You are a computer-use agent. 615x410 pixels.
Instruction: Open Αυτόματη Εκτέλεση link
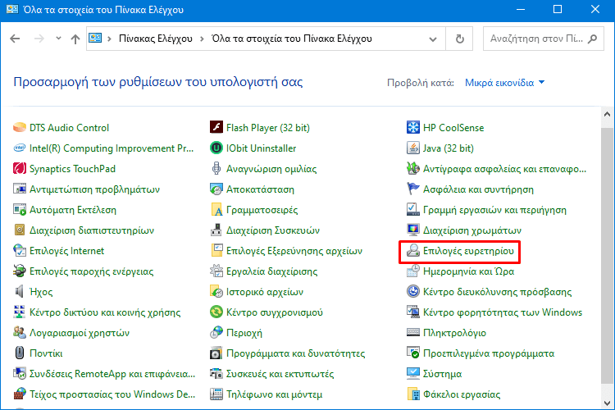click(73, 210)
